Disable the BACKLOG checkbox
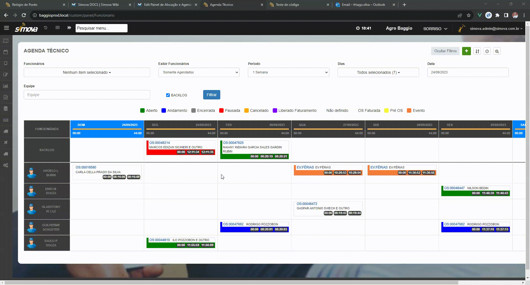 [x=168, y=95]
